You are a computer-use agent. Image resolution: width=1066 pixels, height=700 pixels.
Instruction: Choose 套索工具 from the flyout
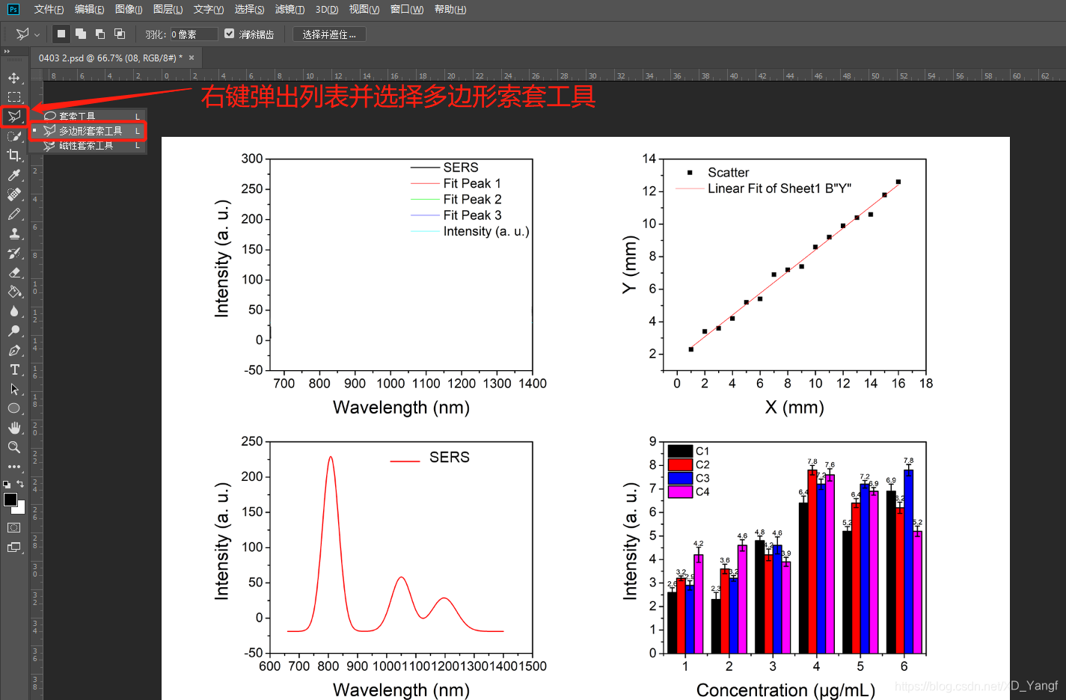coord(88,116)
